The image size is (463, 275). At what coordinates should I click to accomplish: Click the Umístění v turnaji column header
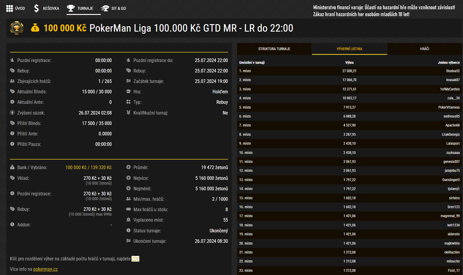252,63
